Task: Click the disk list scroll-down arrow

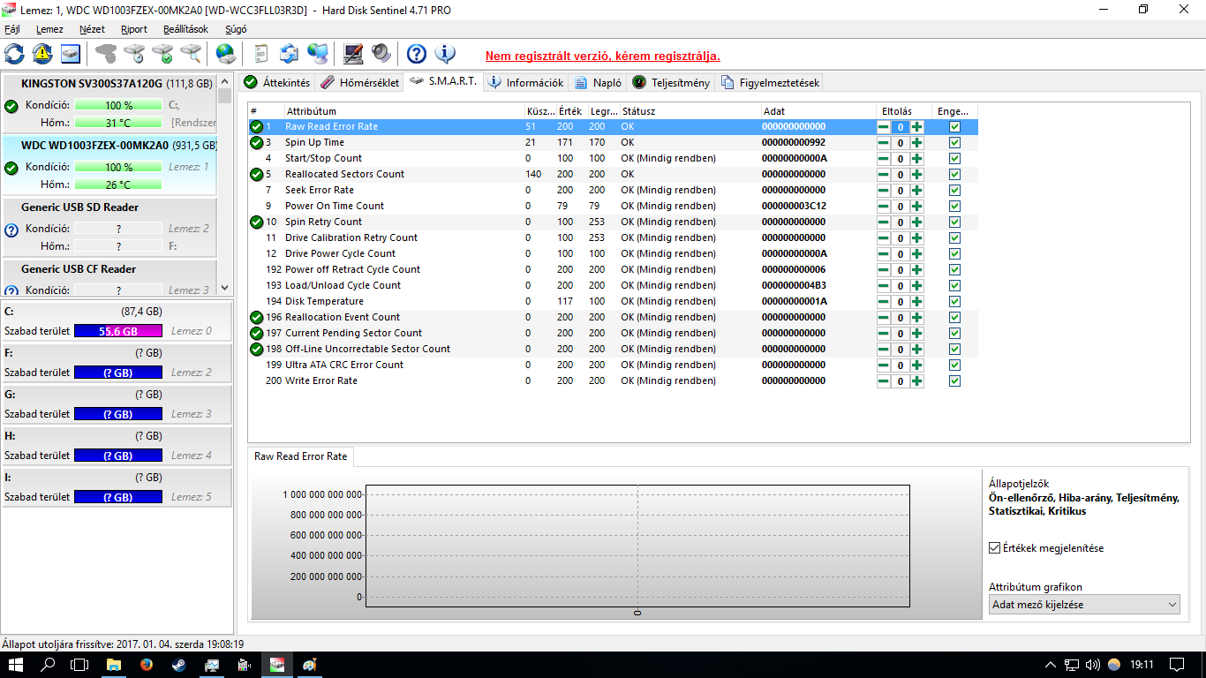Action: [224, 288]
